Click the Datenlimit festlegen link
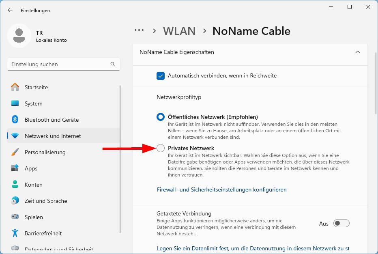 pyautogui.click(x=253, y=248)
